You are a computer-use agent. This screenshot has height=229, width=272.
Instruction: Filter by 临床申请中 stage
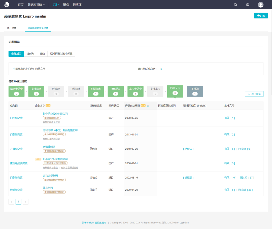tap(16, 91)
